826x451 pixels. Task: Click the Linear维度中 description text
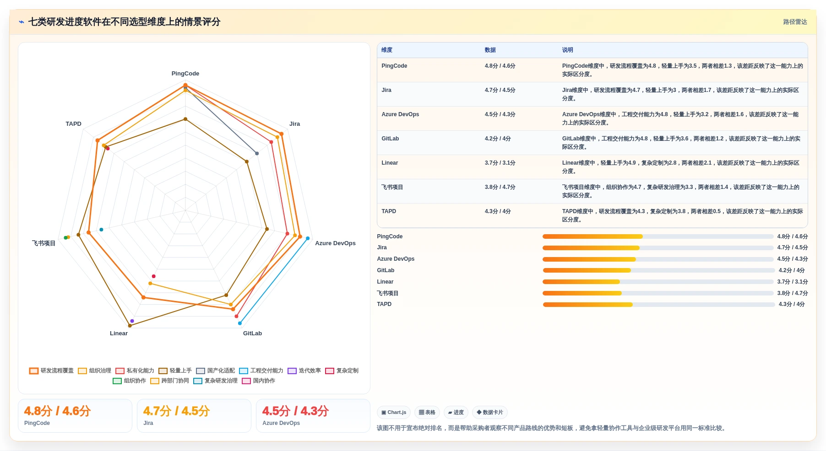pyautogui.click(x=681, y=167)
